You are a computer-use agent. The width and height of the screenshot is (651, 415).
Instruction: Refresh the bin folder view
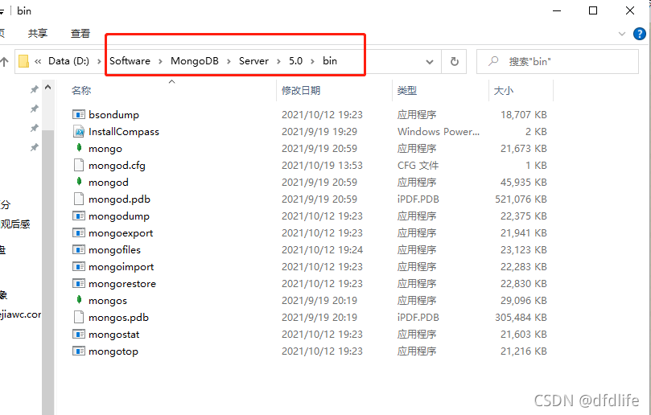455,61
